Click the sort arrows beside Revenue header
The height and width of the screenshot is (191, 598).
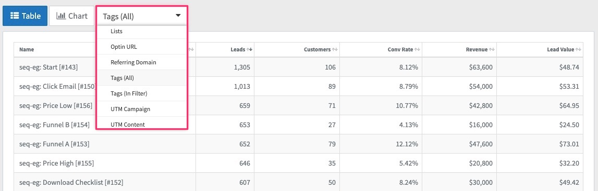tap(492, 50)
